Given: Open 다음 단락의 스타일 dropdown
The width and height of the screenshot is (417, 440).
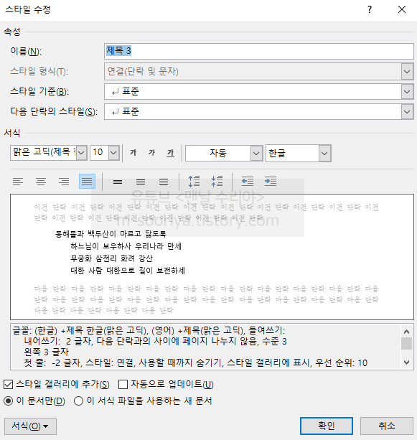Looking at the screenshot, I should coord(407,112).
